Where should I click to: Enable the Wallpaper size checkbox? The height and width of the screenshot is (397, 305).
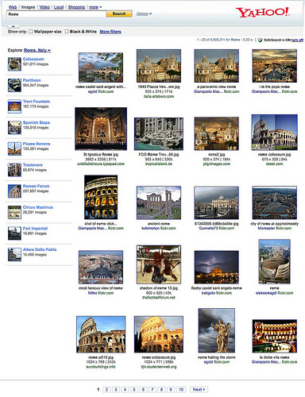tap(31, 32)
